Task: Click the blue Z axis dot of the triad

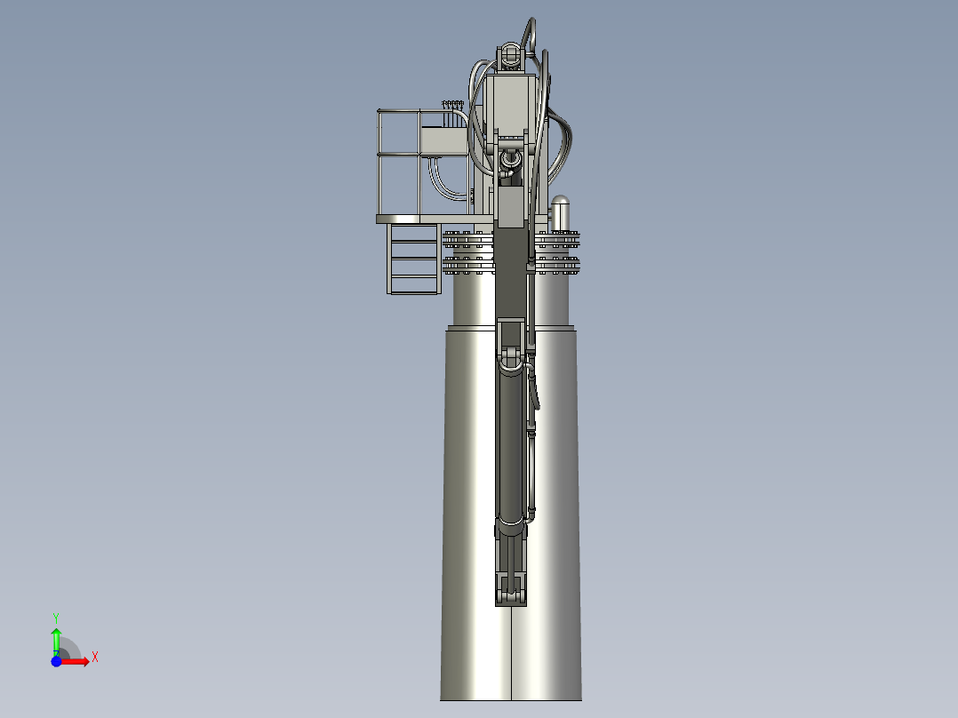Action: coord(56,662)
